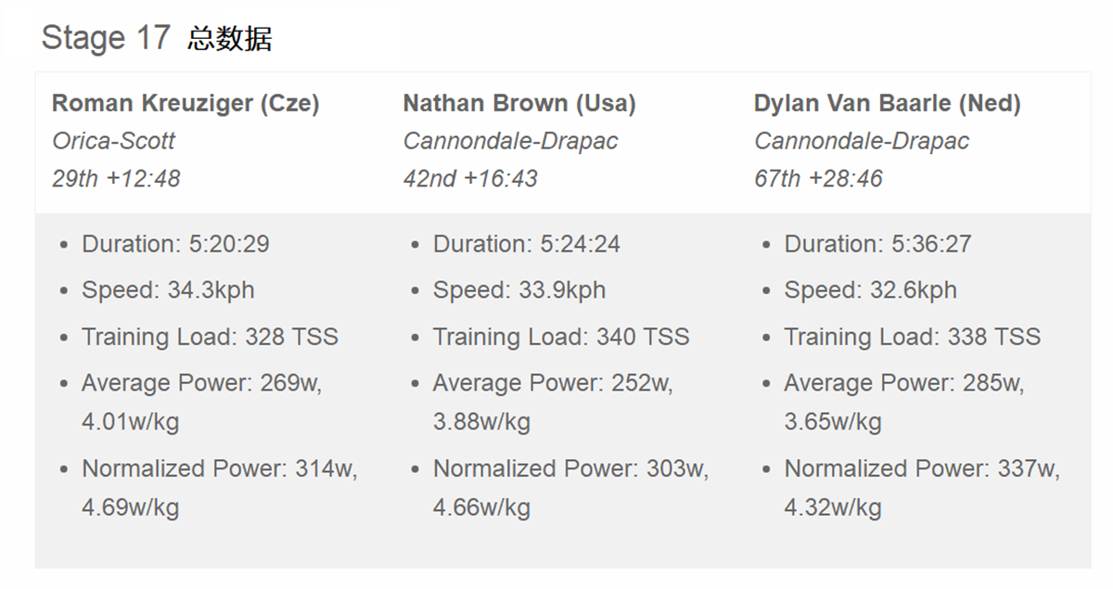Click Cannondale-Drapac under Nathan Brown
This screenshot has width=1113, height=589.
[510, 141]
